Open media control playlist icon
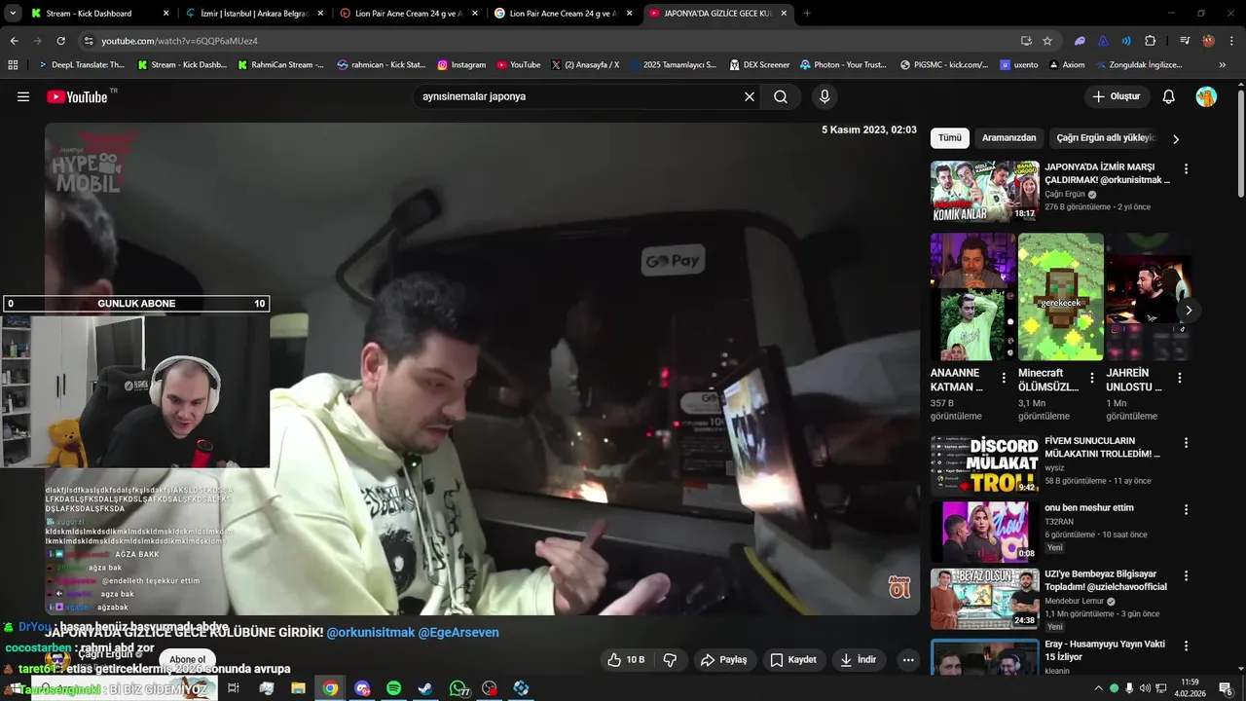The height and width of the screenshot is (701, 1246). pyautogui.click(x=1185, y=41)
